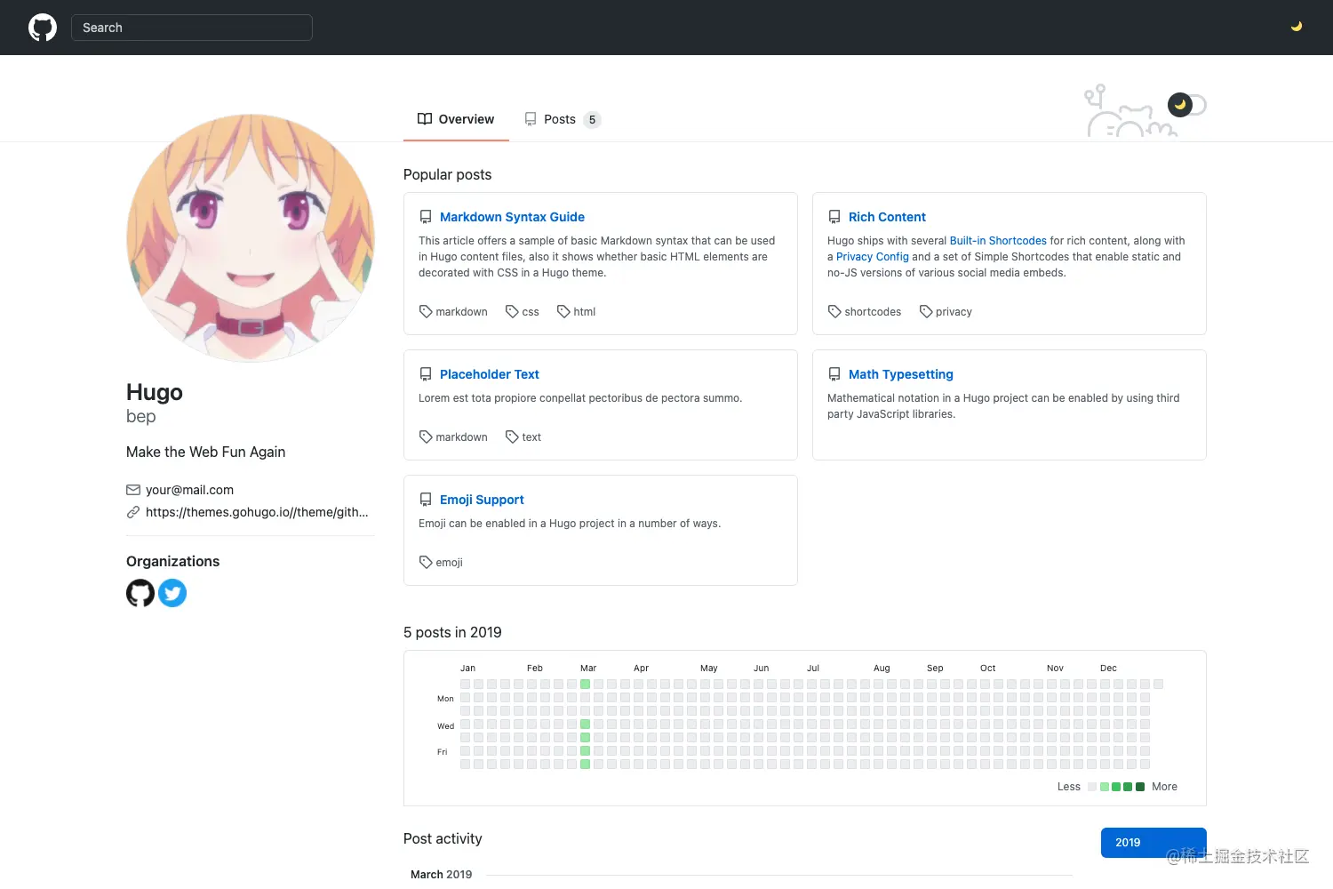Image resolution: width=1333 pixels, height=889 pixels.
Task: Select the css tag
Action: (x=523, y=312)
